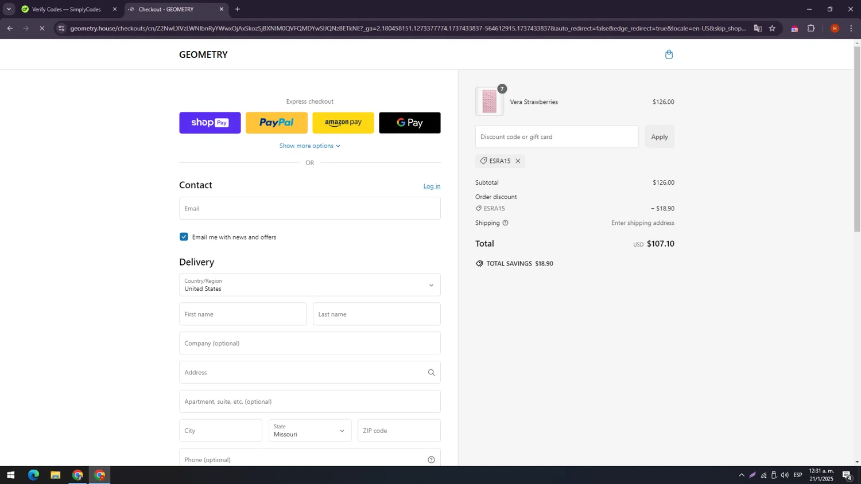
Task: Stop loading the page
Action: click(x=42, y=28)
